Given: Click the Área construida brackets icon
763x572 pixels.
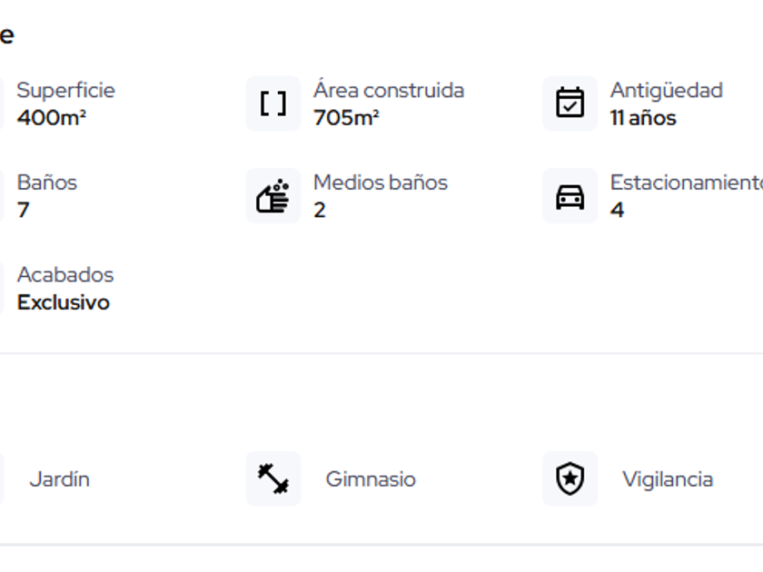Looking at the screenshot, I should click(272, 104).
